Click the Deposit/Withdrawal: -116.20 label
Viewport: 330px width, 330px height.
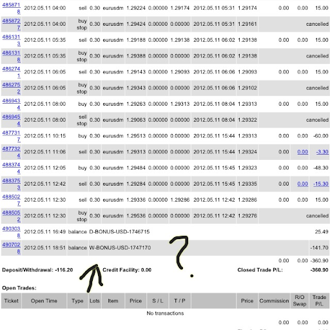pyautogui.click(x=37, y=270)
